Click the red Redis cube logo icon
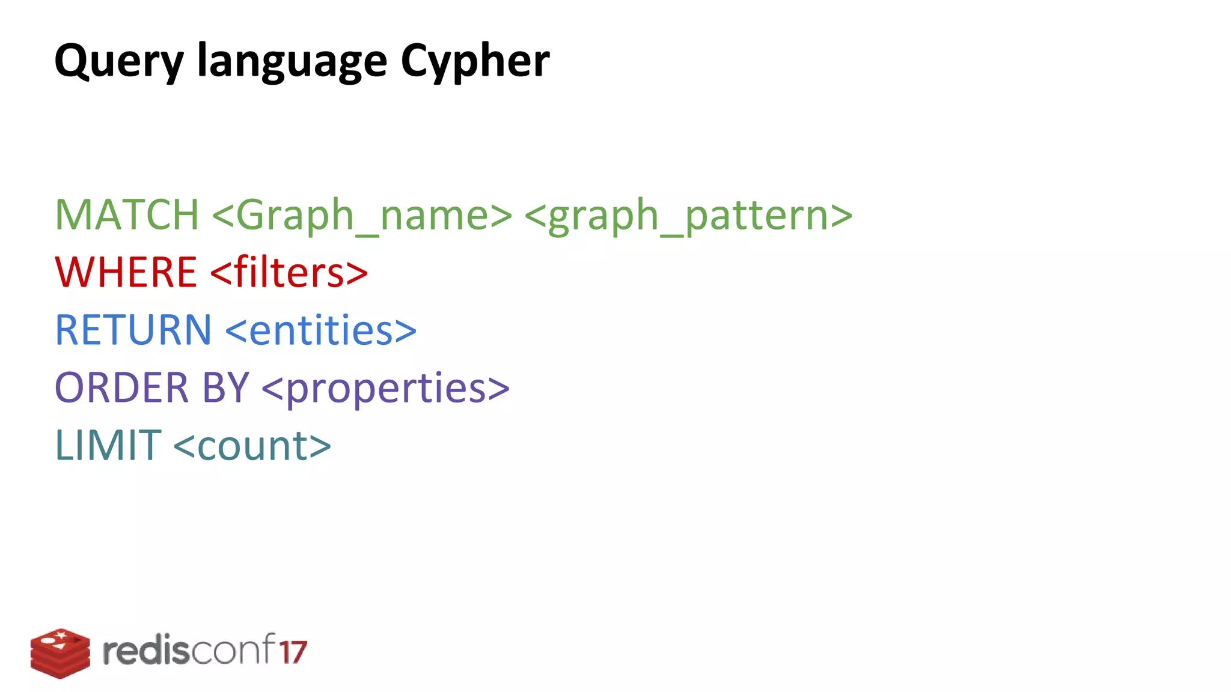 (60, 654)
